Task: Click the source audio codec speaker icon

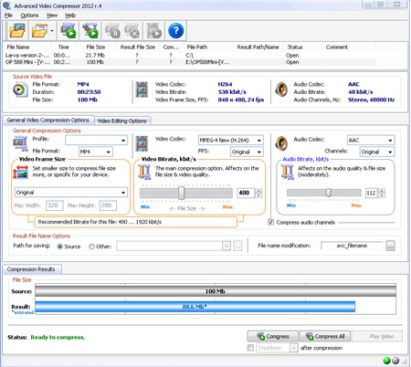Action: [281, 89]
